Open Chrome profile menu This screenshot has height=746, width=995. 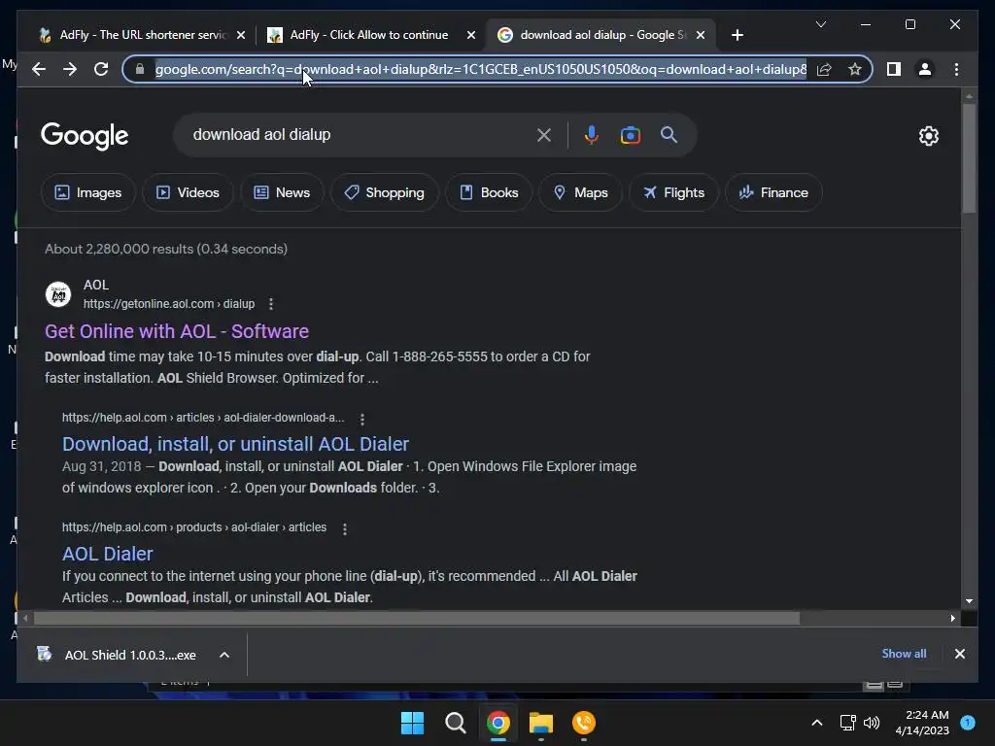click(x=925, y=69)
